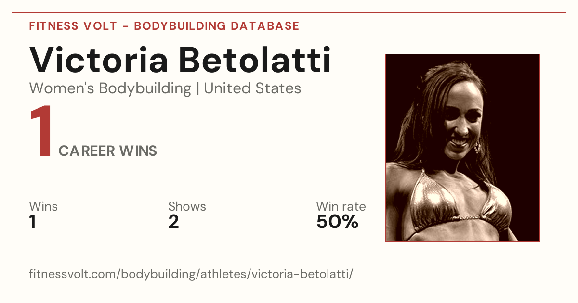Click the word Victoria in the title
578x303 pixels.
99,60
